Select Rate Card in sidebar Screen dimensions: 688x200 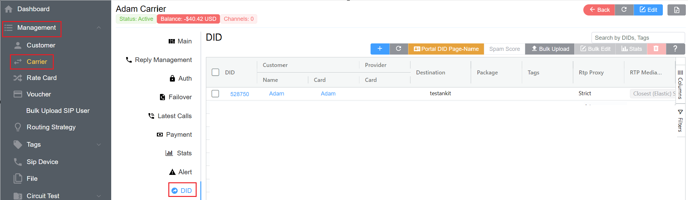(42, 78)
